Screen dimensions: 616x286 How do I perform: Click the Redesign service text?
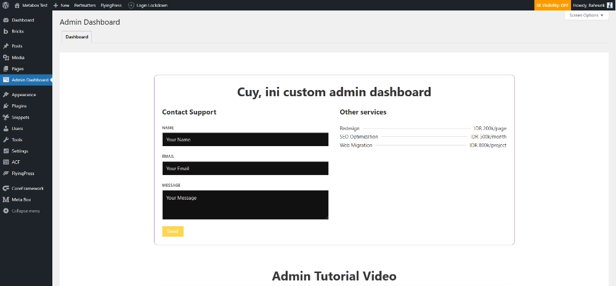[x=350, y=128]
